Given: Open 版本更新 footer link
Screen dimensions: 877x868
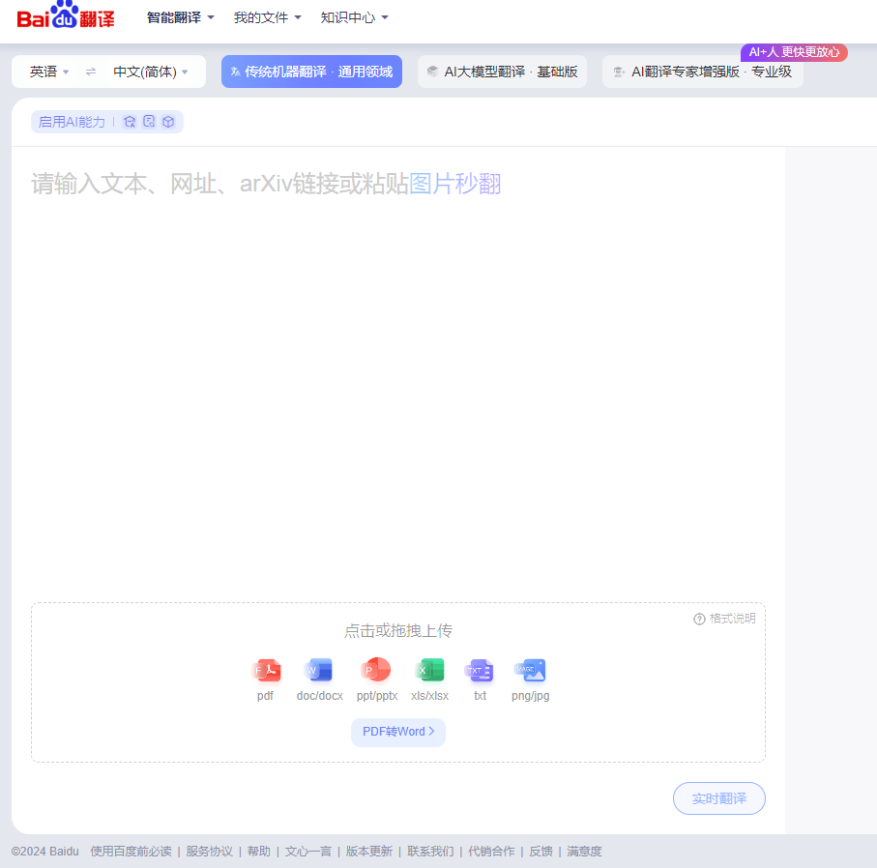Looking at the screenshot, I should click(x=369, y=852).
